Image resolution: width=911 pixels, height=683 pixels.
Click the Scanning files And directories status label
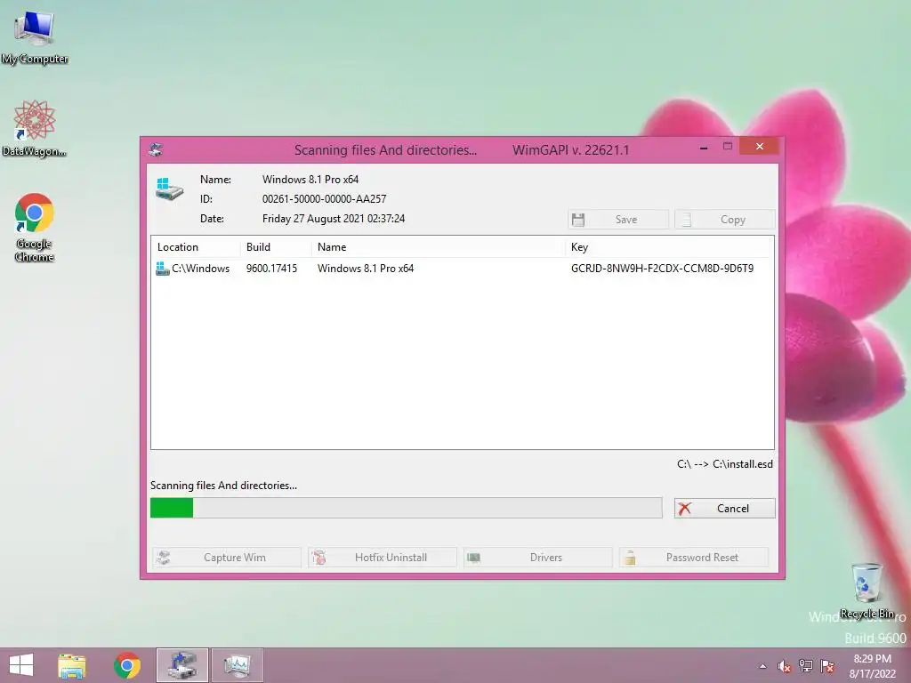click(223, 486)
